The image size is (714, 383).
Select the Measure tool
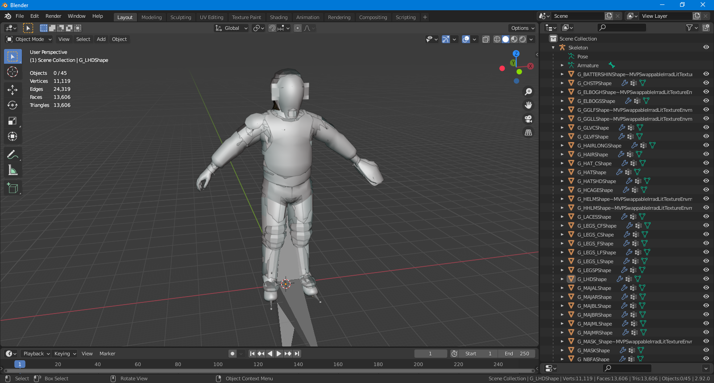point(12,170)
